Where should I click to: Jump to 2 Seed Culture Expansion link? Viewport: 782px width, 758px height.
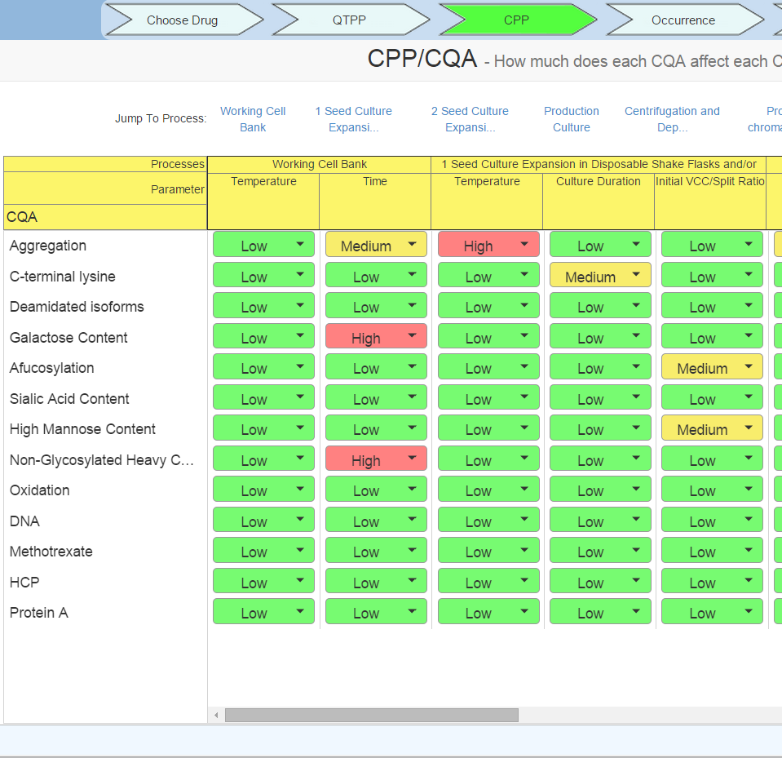pos(470,119)
